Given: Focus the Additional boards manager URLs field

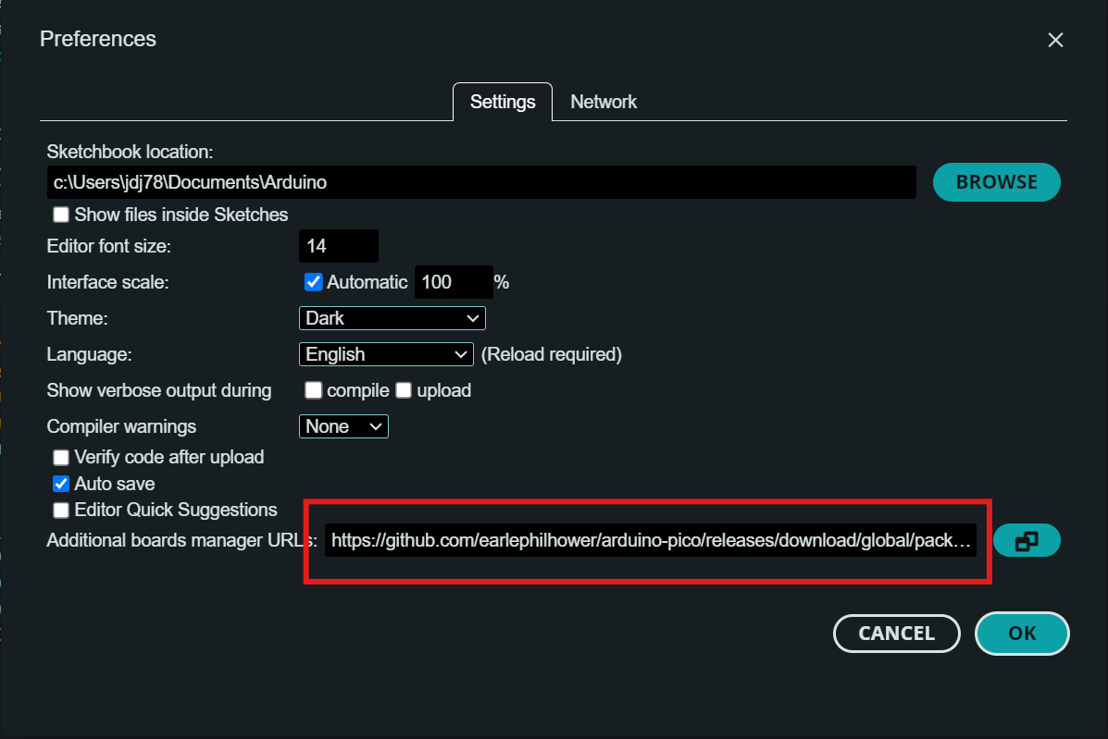Looking at the screenshot, I should [x=653, y=541].
